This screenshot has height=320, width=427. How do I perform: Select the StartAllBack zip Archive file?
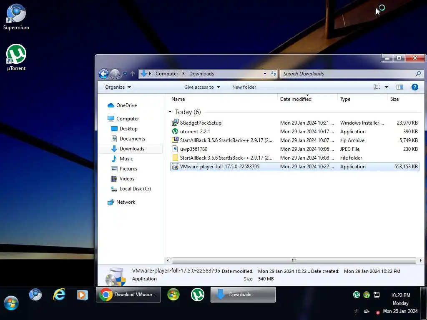coord(295,140)
